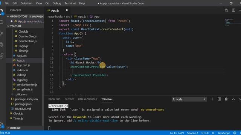Open App.test.js in the explorer
The width and height of the screenshot is (241, 135).
pyautogui.click(x=23, y=65)
